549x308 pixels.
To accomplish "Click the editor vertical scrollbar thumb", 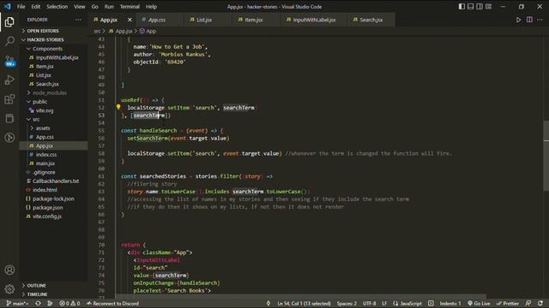I will point(546,156).
